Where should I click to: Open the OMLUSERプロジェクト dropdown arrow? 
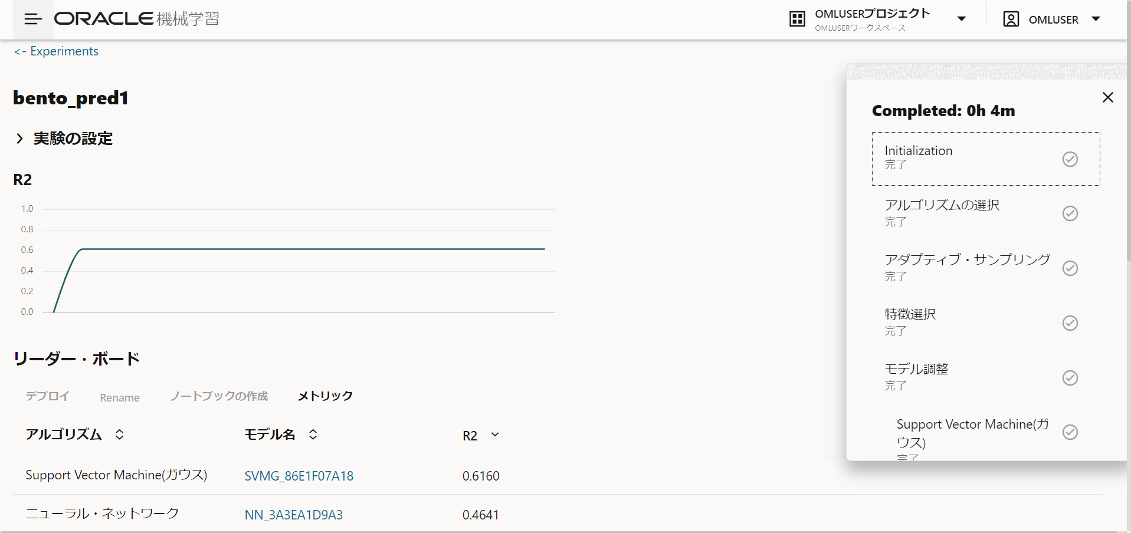[962, 19]
